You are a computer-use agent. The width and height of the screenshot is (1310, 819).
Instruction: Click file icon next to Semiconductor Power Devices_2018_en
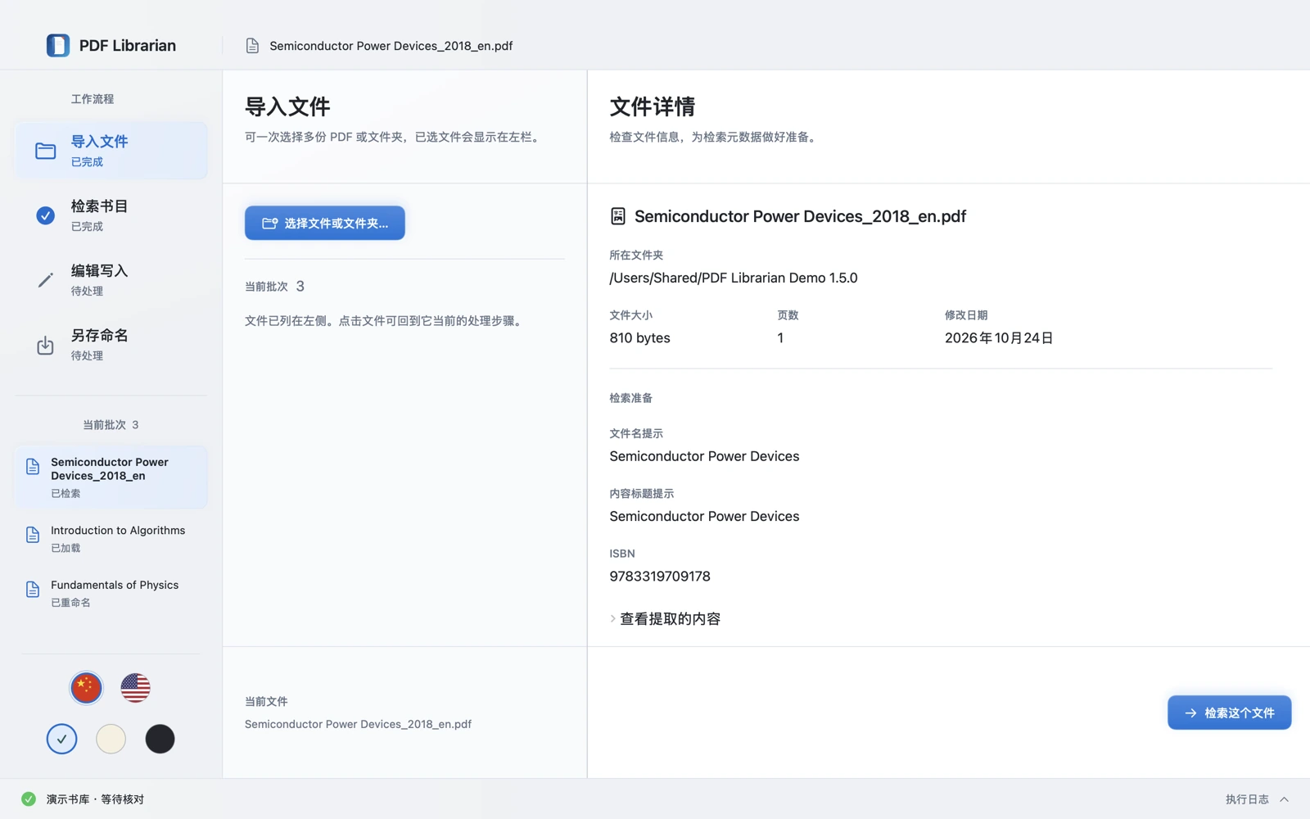click(33, 467)
